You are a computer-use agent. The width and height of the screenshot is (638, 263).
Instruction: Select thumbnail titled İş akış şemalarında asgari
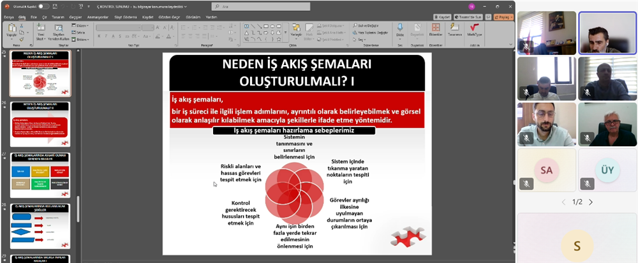(40, 175)
